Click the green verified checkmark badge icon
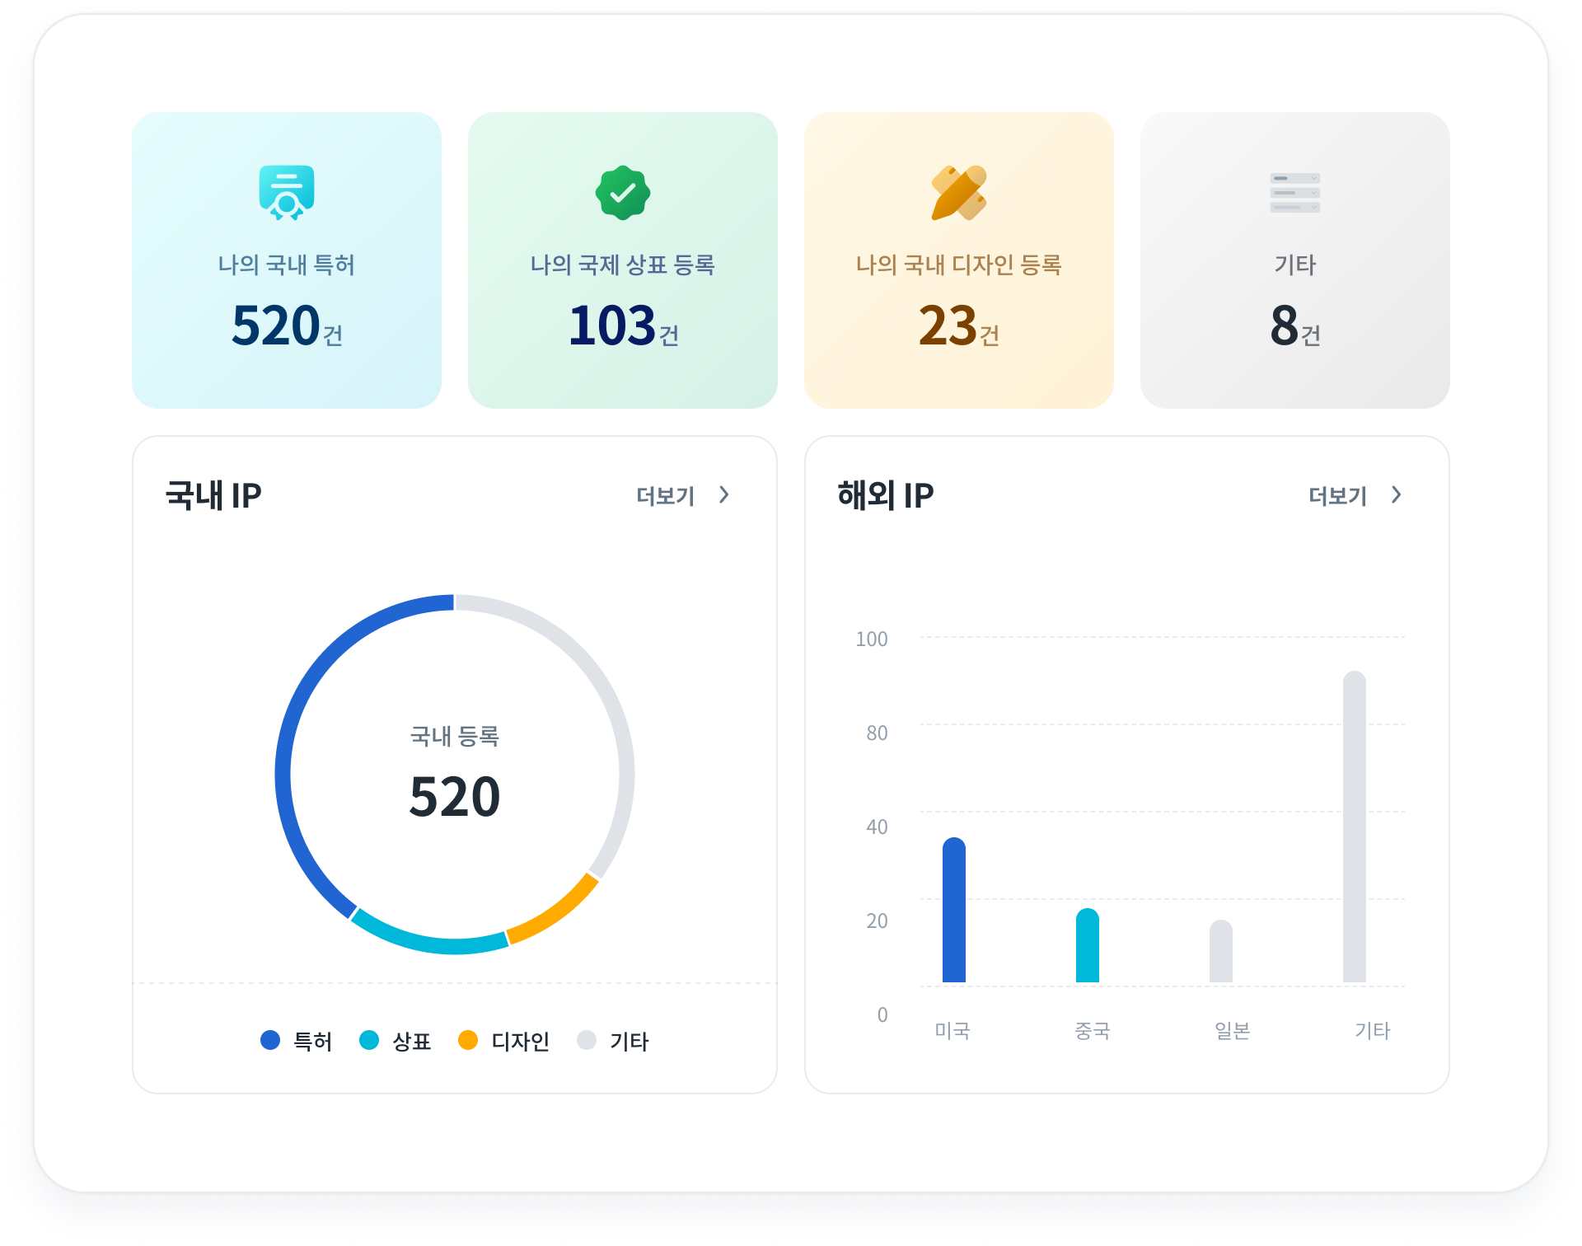The image size is (1582, 1246). coord(623,193)
